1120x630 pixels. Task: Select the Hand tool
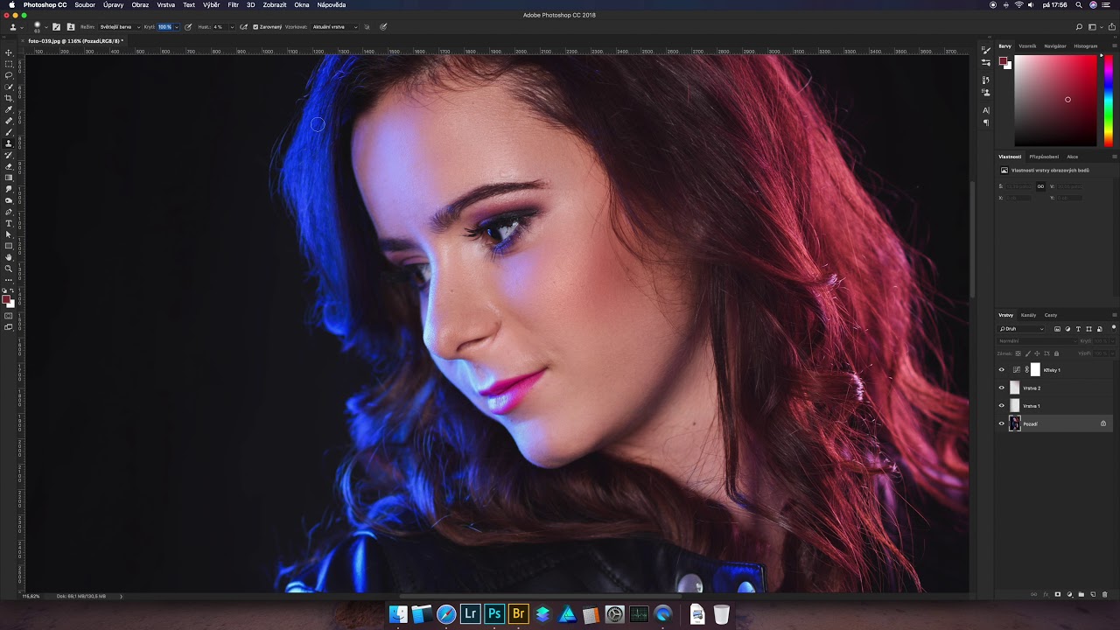(x=9, y=257)
